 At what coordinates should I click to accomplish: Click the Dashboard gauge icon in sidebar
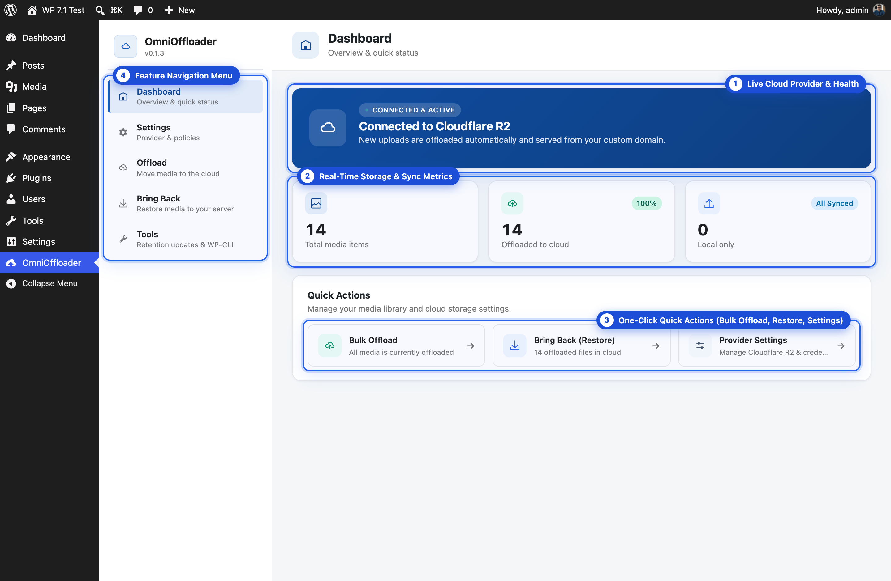point(11,38)
